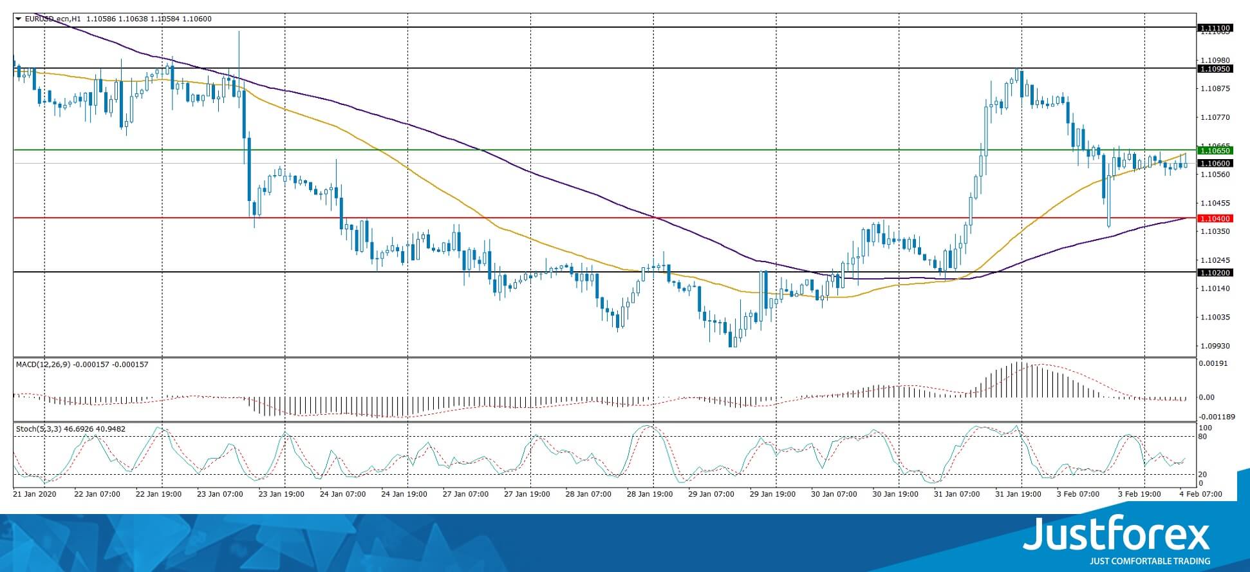Click price scale value 1.09930

coord(1215,346)
